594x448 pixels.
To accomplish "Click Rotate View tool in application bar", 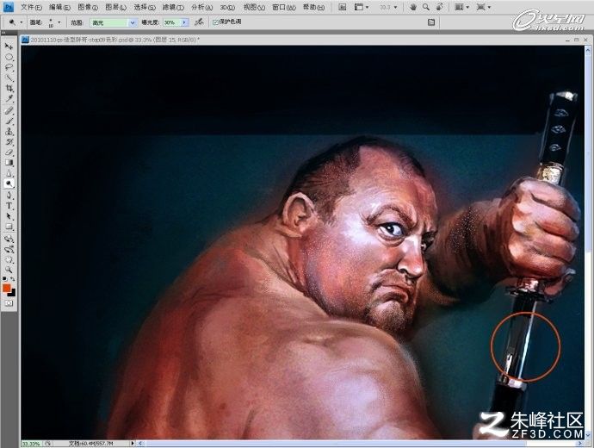I will tap(439, 7).
